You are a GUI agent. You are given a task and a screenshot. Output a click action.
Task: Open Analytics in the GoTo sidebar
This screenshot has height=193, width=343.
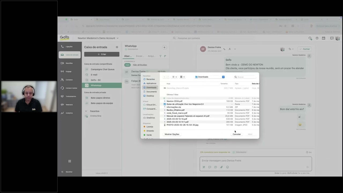pyautogui.click(x=70, y=113)
